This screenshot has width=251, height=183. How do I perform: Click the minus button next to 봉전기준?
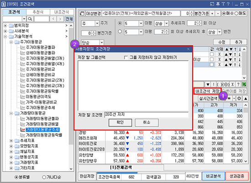click(218, 14)
